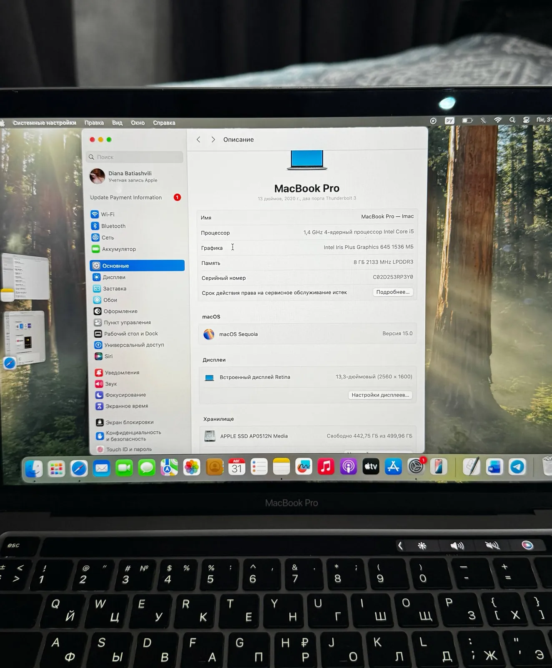Viewport: 552px width, 668px height.
Task: Open Podcasts from the Dock
Action: click(349, 466)
